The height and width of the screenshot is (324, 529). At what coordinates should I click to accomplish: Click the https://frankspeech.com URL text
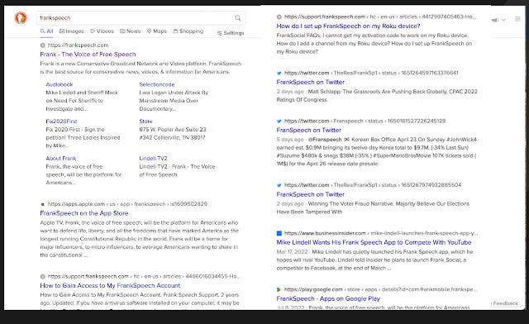[x=78, y=45]
